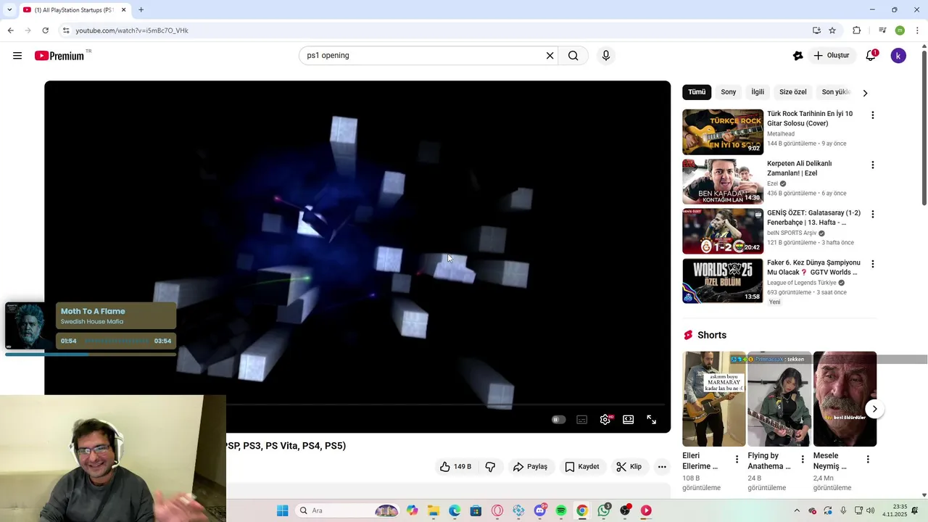This screenshot has width=928, height=522.
Task: Go back in Chrome
Action: [10, 30]
